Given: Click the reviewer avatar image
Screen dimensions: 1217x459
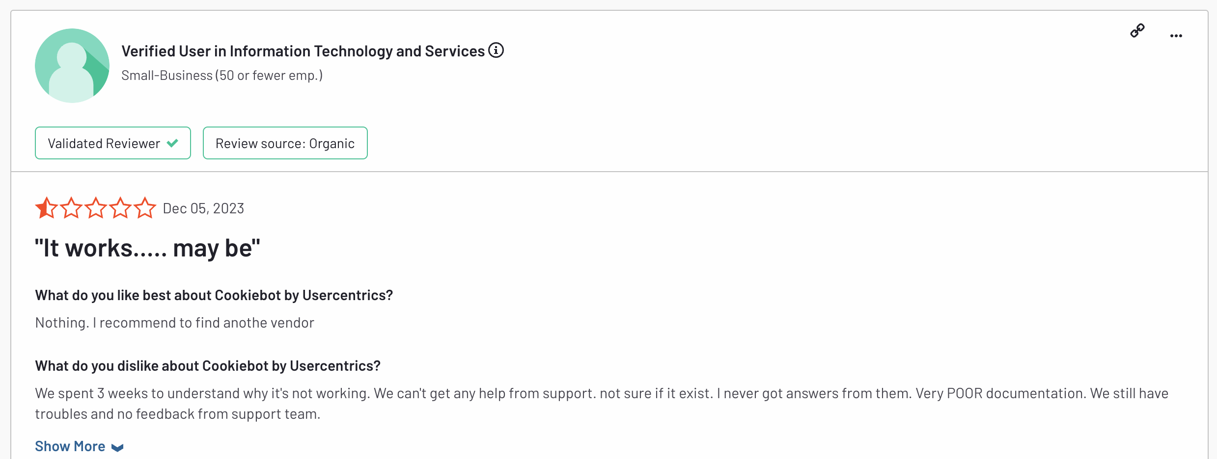Looking at the screenshot, I should pos(72,65).
